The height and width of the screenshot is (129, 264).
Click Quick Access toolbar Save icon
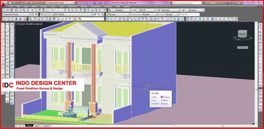pos(18,3)
